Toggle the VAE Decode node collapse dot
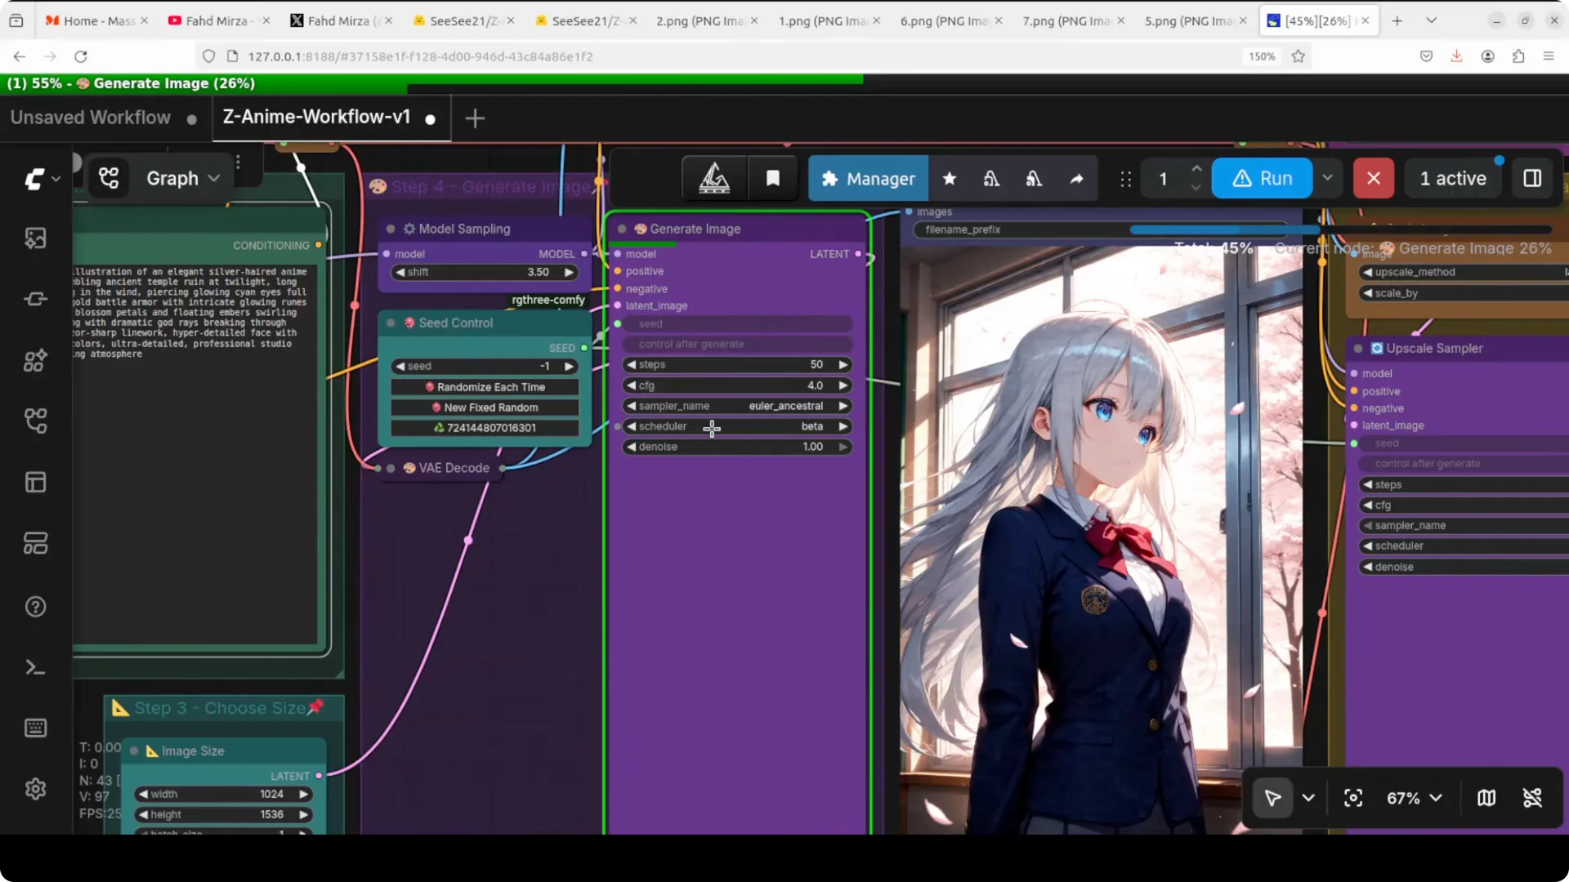 (391, 469)
